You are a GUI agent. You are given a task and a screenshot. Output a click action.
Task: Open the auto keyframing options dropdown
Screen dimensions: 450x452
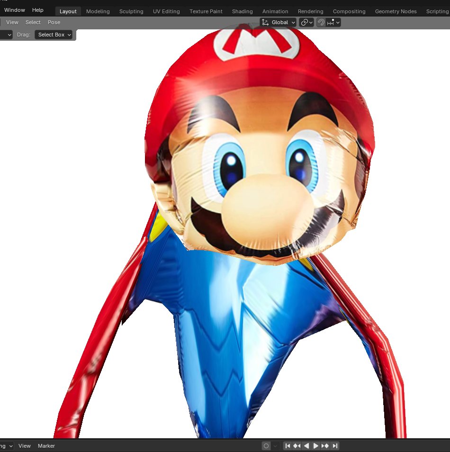click(275, 446)
